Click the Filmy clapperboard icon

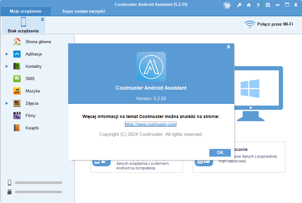click(x=17, y=116)
